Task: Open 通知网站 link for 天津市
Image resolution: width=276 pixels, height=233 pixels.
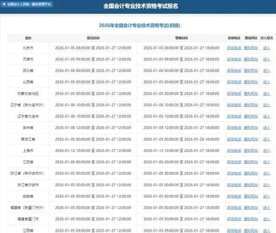Action: point(251,59)
